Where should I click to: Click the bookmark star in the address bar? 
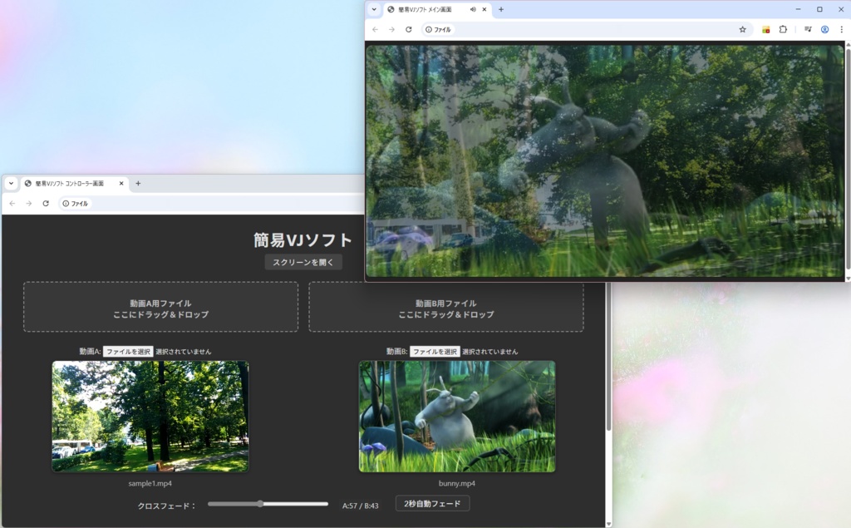click(742, 29)
